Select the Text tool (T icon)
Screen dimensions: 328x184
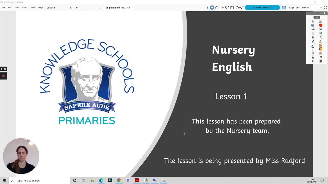pyautogui.click(x=313, y=49)
